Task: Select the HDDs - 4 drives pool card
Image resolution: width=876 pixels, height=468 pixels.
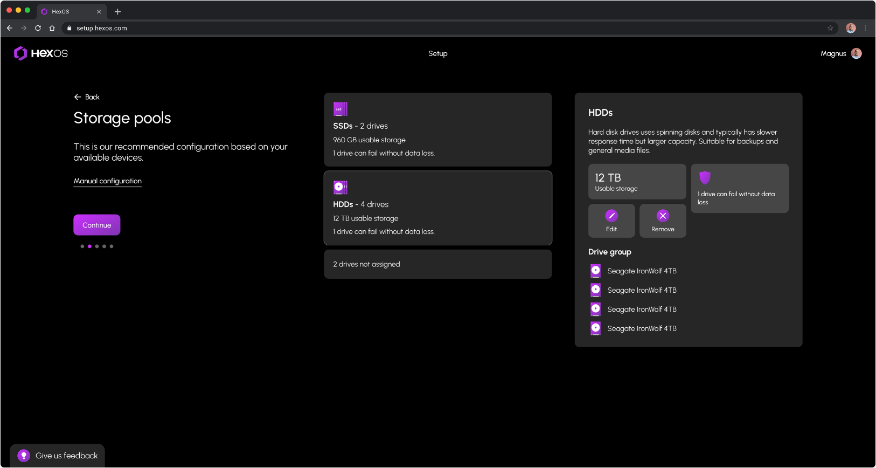Action: coord(437,208)
